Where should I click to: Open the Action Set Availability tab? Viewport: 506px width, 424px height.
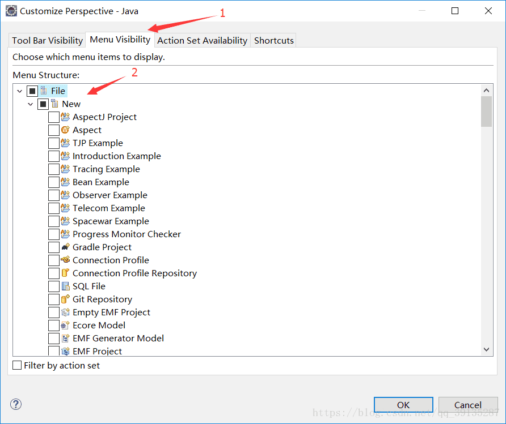[203, 41]
